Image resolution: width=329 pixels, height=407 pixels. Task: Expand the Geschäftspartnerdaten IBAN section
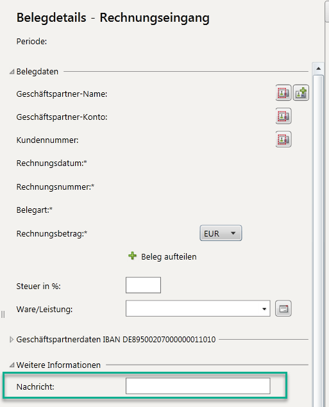(11, 340)
